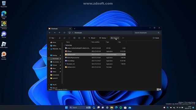Click the Copy icon in toolbar
Image resolution: width=196 pixels, height=110 pixels.
pyautogui.click(x=65, y=38)
